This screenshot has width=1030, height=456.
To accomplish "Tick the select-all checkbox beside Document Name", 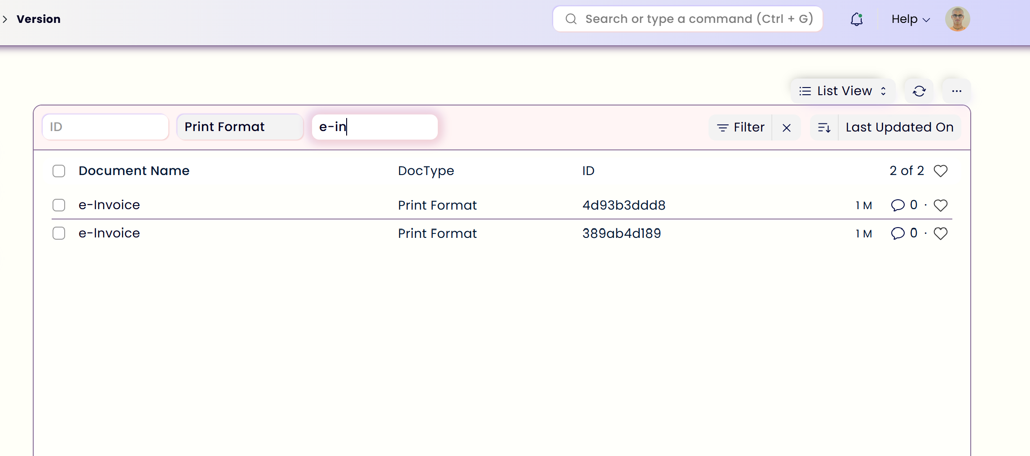I will coord(59,171).
